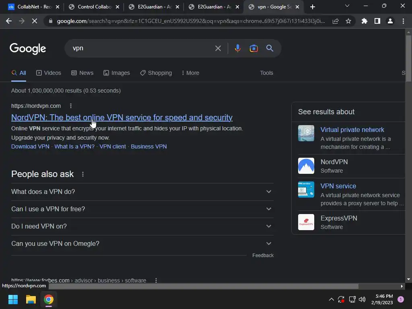
Task: Open options for nordvpn.com result
Action: pyautogui.click(x=71, y=106)
